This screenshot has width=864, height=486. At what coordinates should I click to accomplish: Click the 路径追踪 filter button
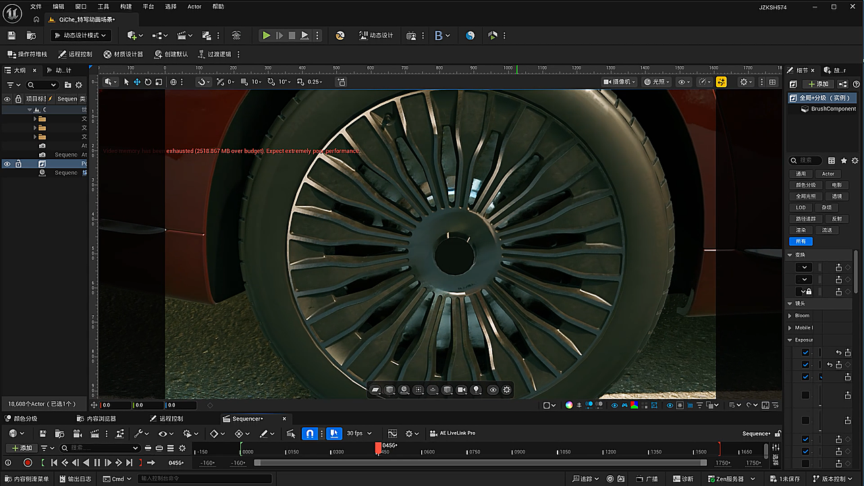806,219
